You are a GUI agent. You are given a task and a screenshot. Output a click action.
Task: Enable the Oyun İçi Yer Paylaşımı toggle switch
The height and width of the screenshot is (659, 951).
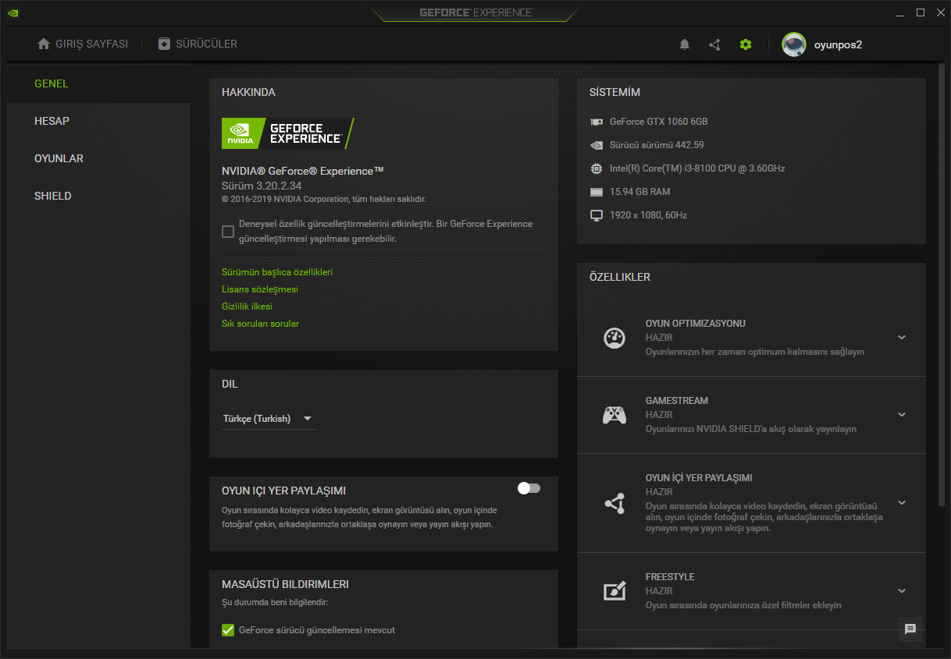click(x=529, y=488)
